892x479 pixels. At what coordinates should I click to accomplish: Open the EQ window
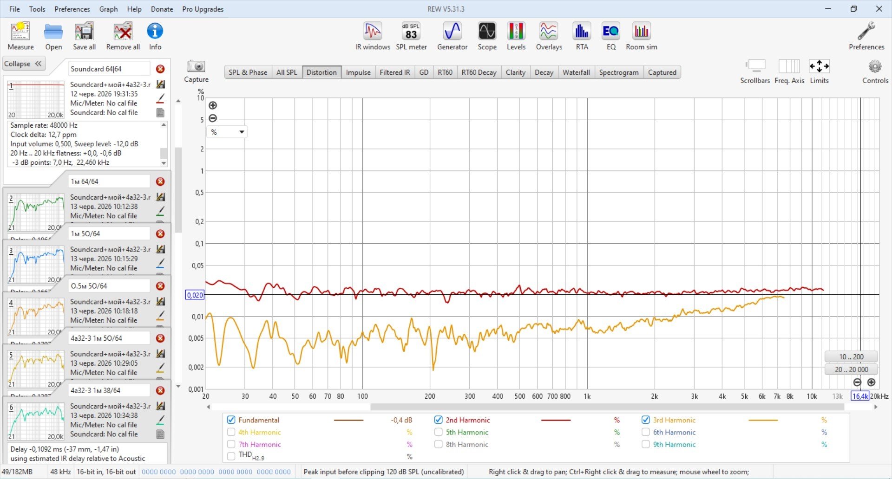(610, 36)
